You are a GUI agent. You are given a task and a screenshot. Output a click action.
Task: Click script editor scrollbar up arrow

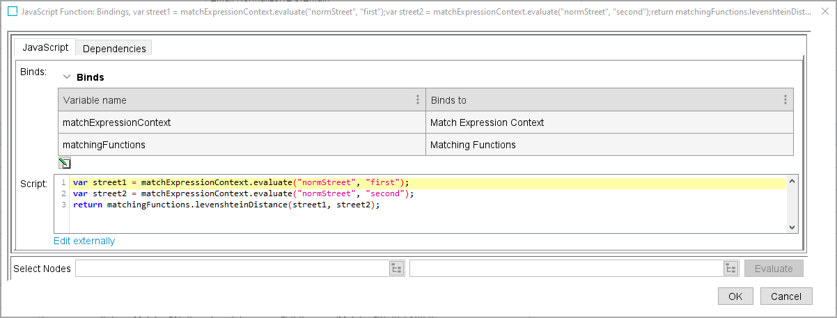click(x=792, y=181)
